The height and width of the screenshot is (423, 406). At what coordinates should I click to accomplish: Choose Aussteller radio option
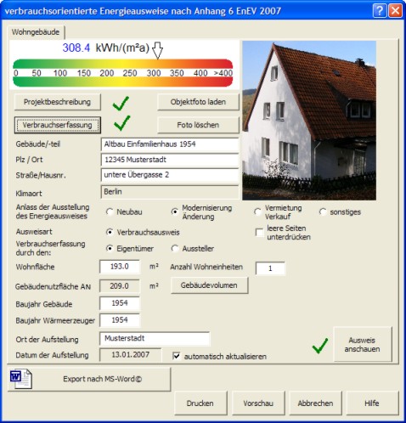click(175, 249)
